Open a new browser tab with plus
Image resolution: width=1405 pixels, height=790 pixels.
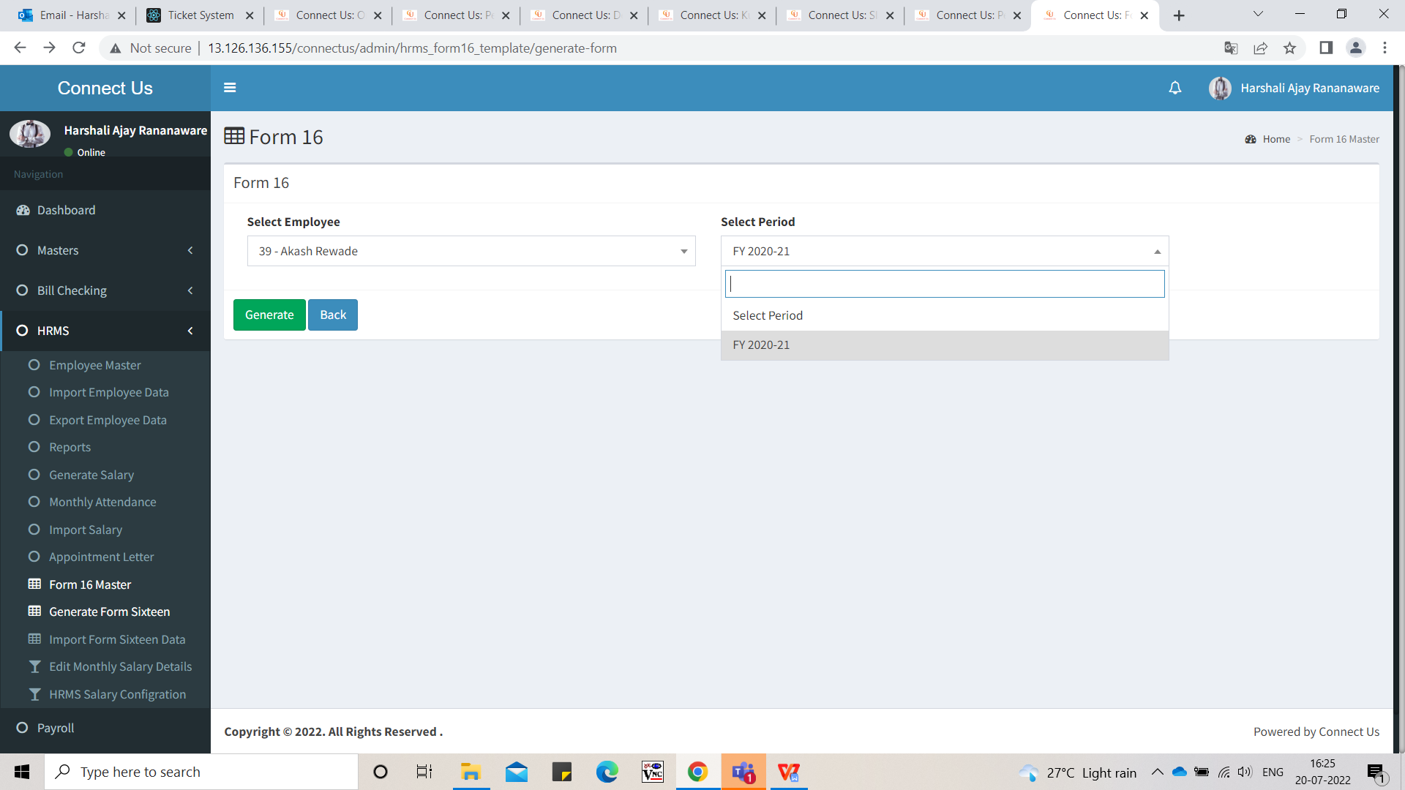pyautogui.click(x=1179, y=15)
